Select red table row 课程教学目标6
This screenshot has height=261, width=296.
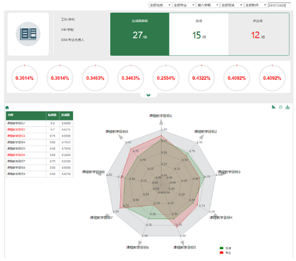[x=39, y=155]
